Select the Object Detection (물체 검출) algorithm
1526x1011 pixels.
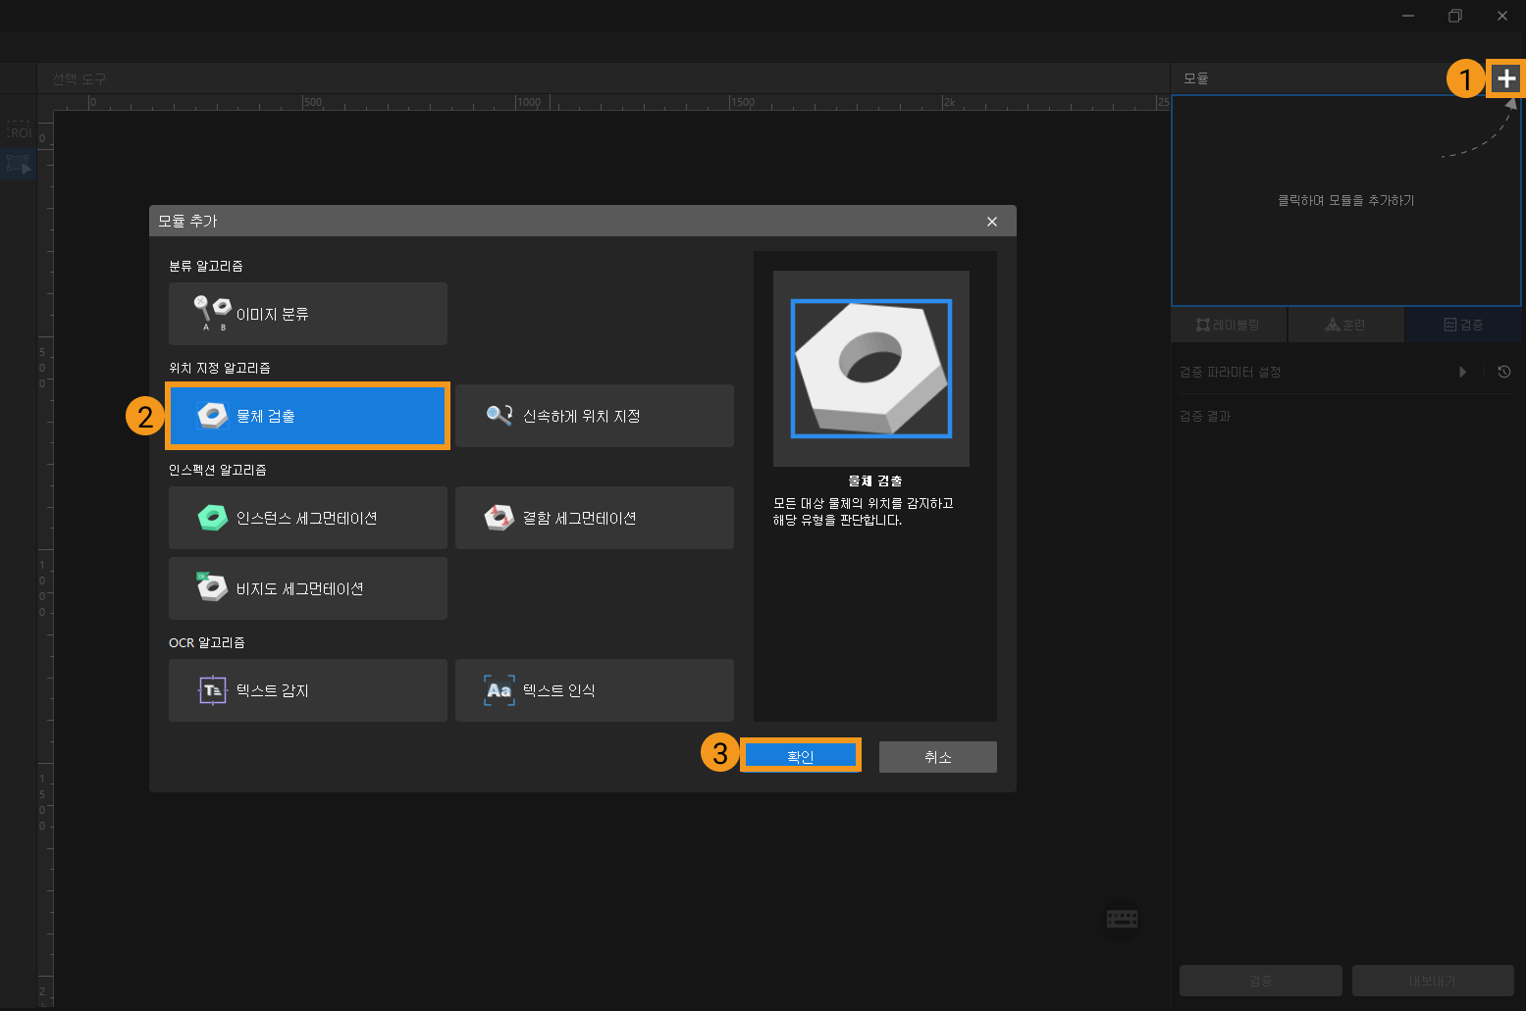(x=308, y=416)
